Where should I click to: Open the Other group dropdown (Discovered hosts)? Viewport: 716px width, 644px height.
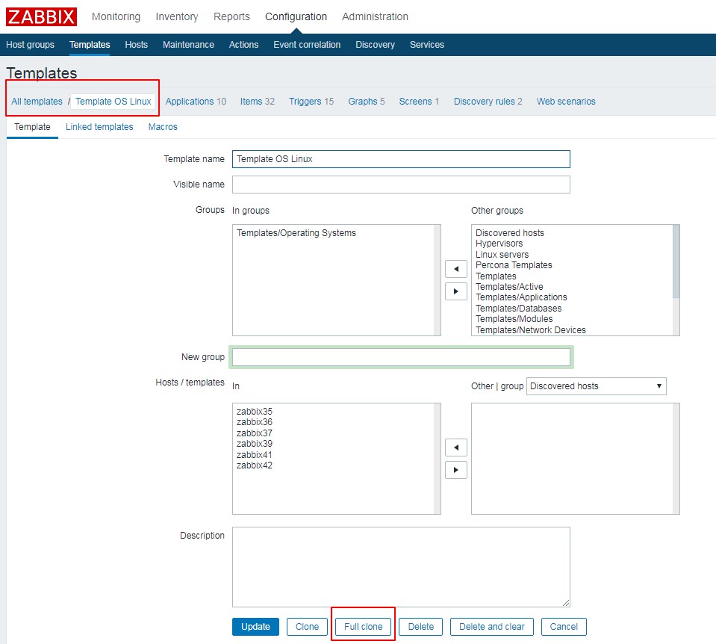(x=596, y=386)
